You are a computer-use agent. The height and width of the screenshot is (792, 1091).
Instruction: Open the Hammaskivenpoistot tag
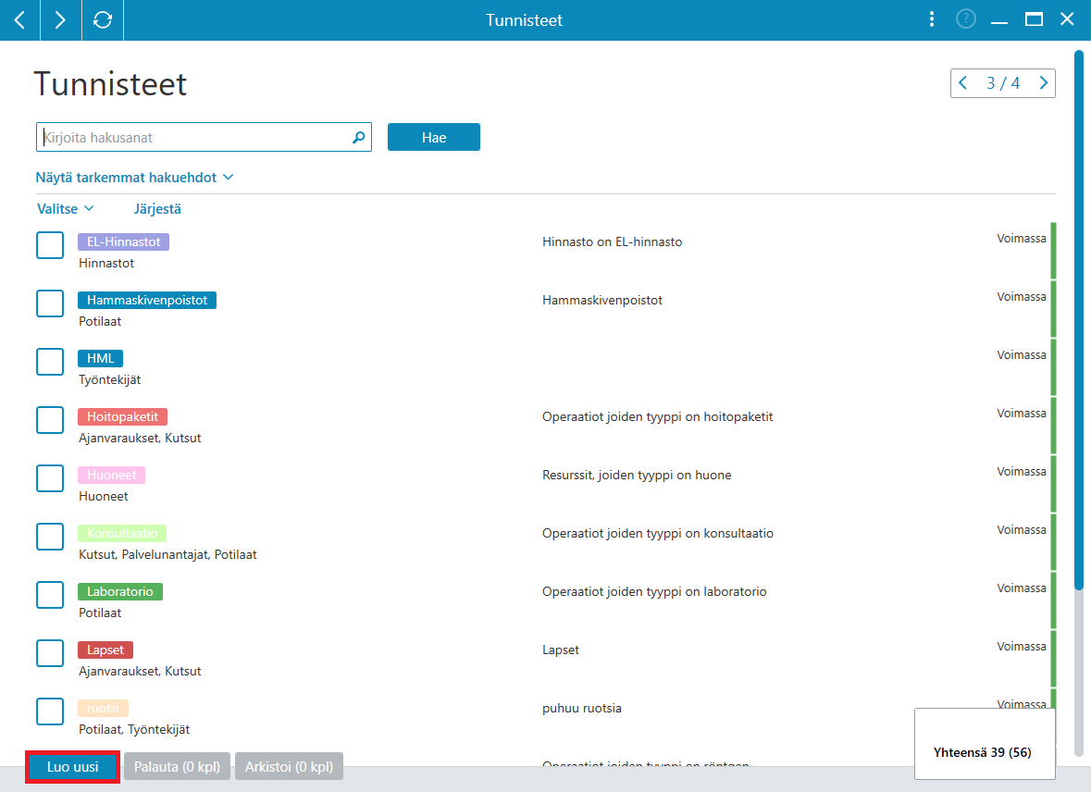click(x=147, y=300)
